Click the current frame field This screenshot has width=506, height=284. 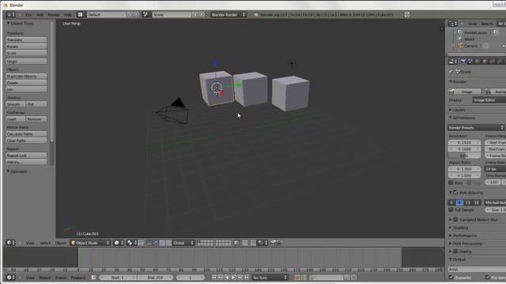[191, 278]
